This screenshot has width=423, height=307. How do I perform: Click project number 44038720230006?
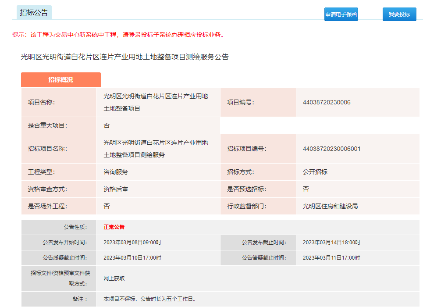click(326, 102)
